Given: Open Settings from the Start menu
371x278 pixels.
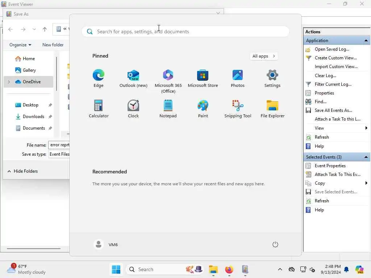Looking at the screenshot, I should tap(272, 79).
